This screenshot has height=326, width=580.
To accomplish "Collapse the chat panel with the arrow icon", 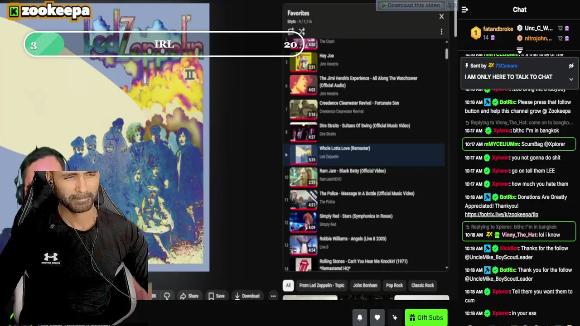I will (465, 10).
